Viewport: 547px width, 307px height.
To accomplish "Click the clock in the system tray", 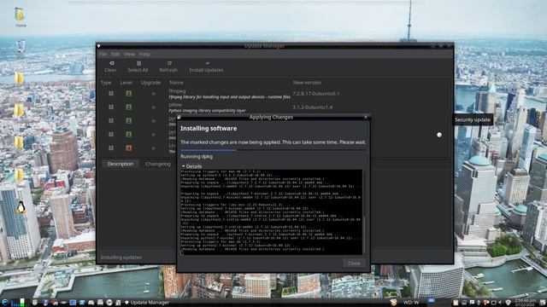I will (525, 302).
